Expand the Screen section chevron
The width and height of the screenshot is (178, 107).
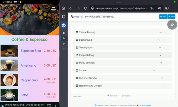pos(154,70)
